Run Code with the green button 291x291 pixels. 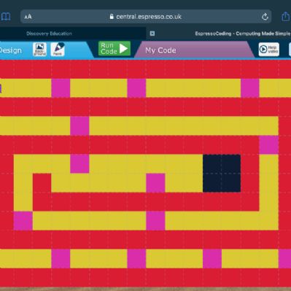(115, 48)
